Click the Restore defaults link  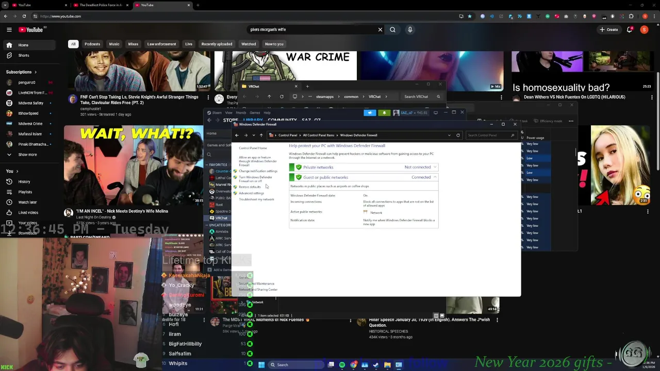tap(250, 187)
